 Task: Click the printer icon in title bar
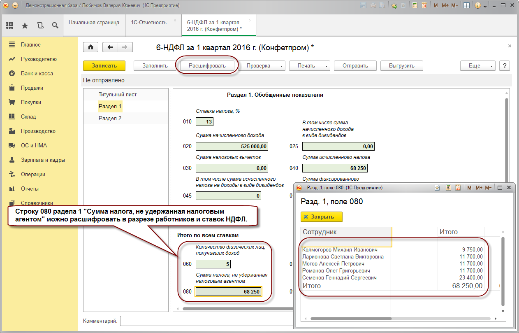pos(373,6)
